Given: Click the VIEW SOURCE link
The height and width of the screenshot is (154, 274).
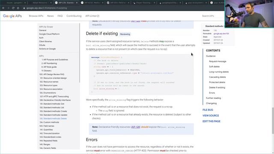Looking at the screenshot, I should tap(211, 115).
